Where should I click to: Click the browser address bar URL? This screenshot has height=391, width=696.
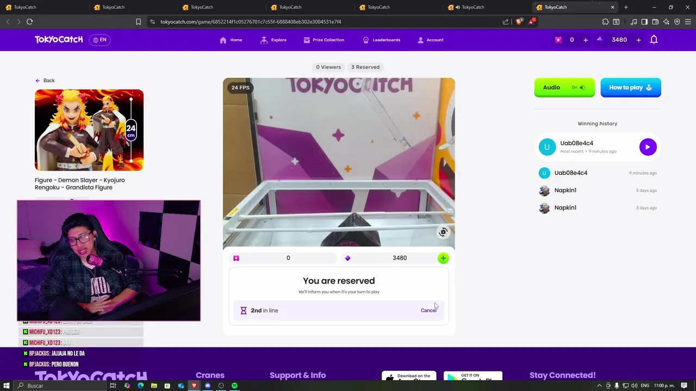pos(251,22)
